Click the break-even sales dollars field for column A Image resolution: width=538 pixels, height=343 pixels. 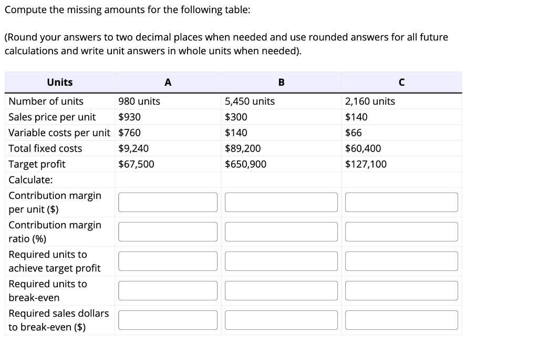pos(168,319)
